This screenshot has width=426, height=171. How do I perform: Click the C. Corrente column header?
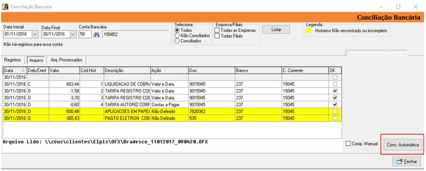305,70
